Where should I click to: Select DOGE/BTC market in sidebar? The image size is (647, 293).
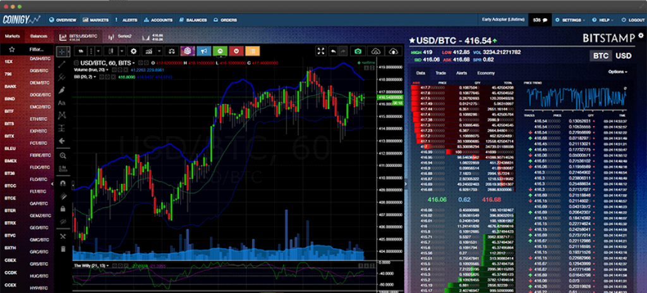(x=40, y=95)
